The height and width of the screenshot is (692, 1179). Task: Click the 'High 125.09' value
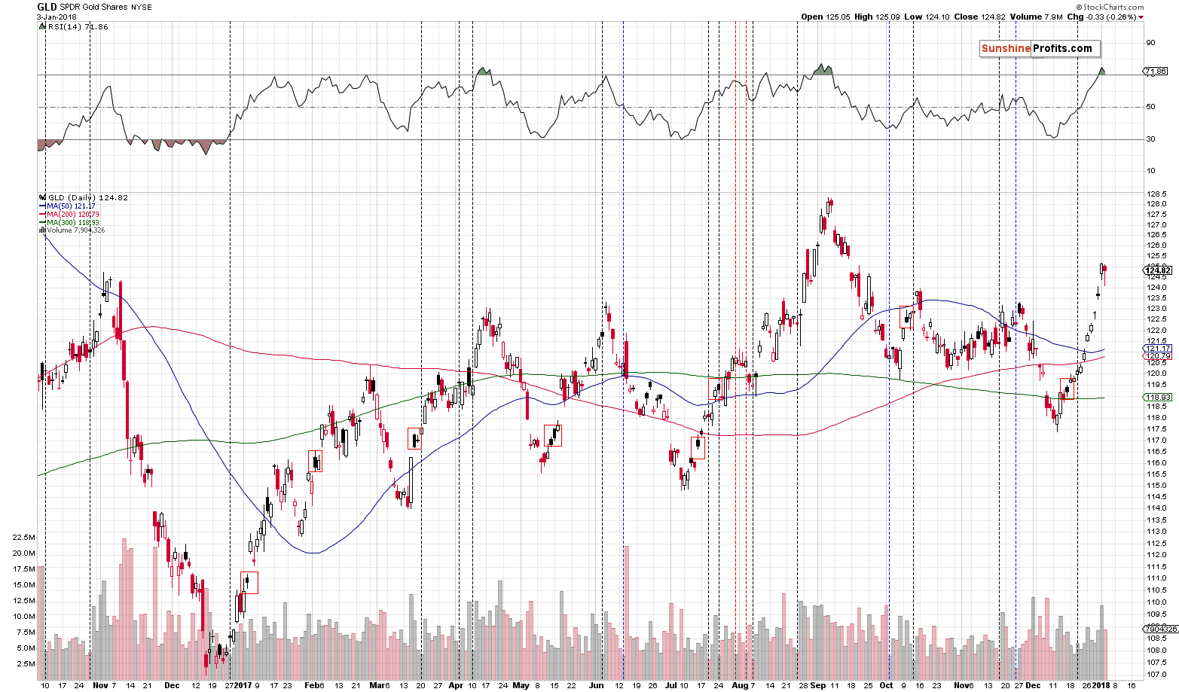tap(875, 17)
